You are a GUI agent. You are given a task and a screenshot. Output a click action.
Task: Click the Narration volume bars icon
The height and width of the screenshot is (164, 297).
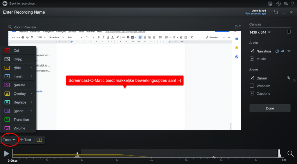coord(282,51)
